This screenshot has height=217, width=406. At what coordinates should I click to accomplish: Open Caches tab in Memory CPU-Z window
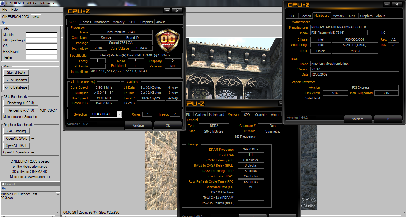200,115
